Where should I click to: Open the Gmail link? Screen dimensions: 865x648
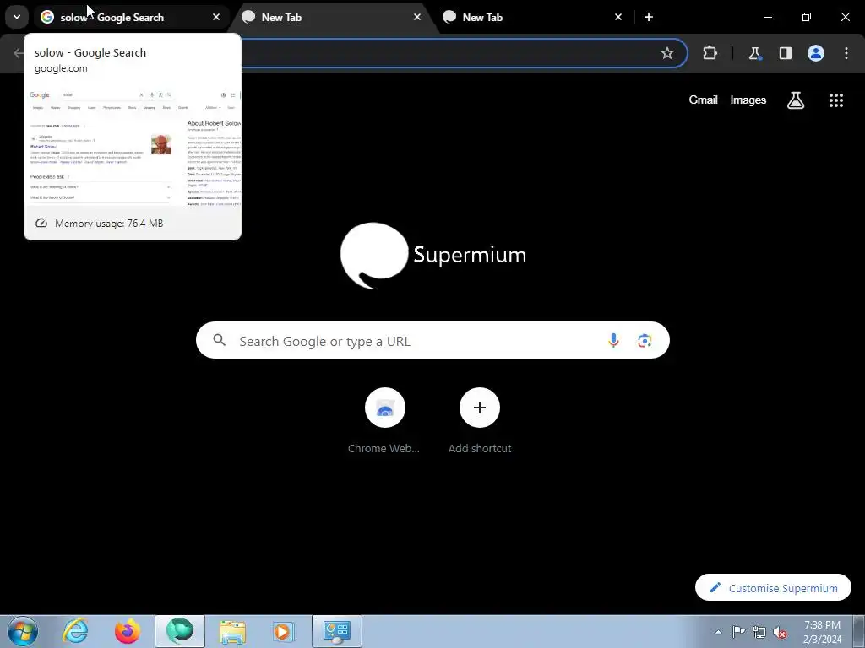pos(704,100)
